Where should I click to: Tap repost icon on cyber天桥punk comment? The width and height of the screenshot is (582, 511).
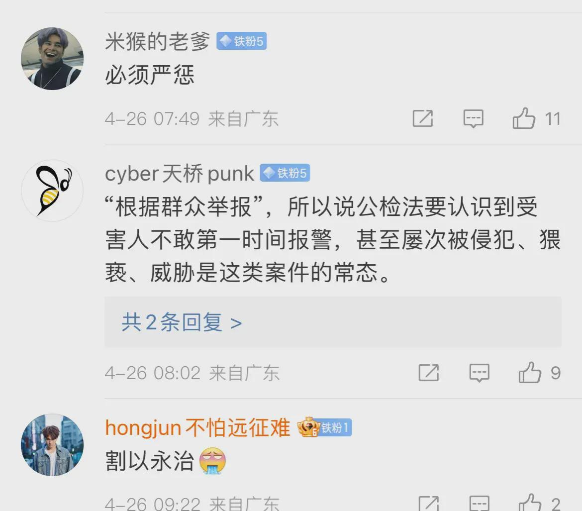coord(429,373)
